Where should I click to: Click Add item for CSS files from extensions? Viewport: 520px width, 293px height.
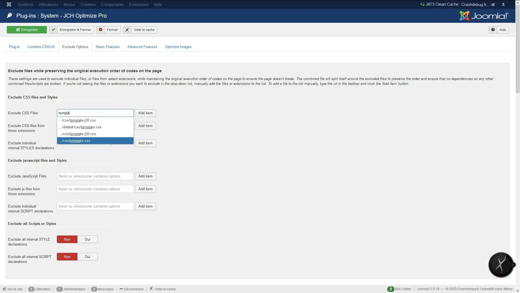145,126
